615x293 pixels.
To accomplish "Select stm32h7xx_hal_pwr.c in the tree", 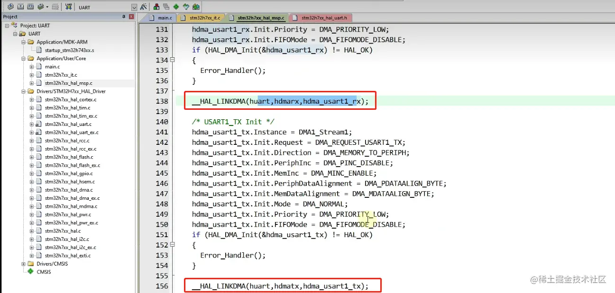I will click(68, 215).
